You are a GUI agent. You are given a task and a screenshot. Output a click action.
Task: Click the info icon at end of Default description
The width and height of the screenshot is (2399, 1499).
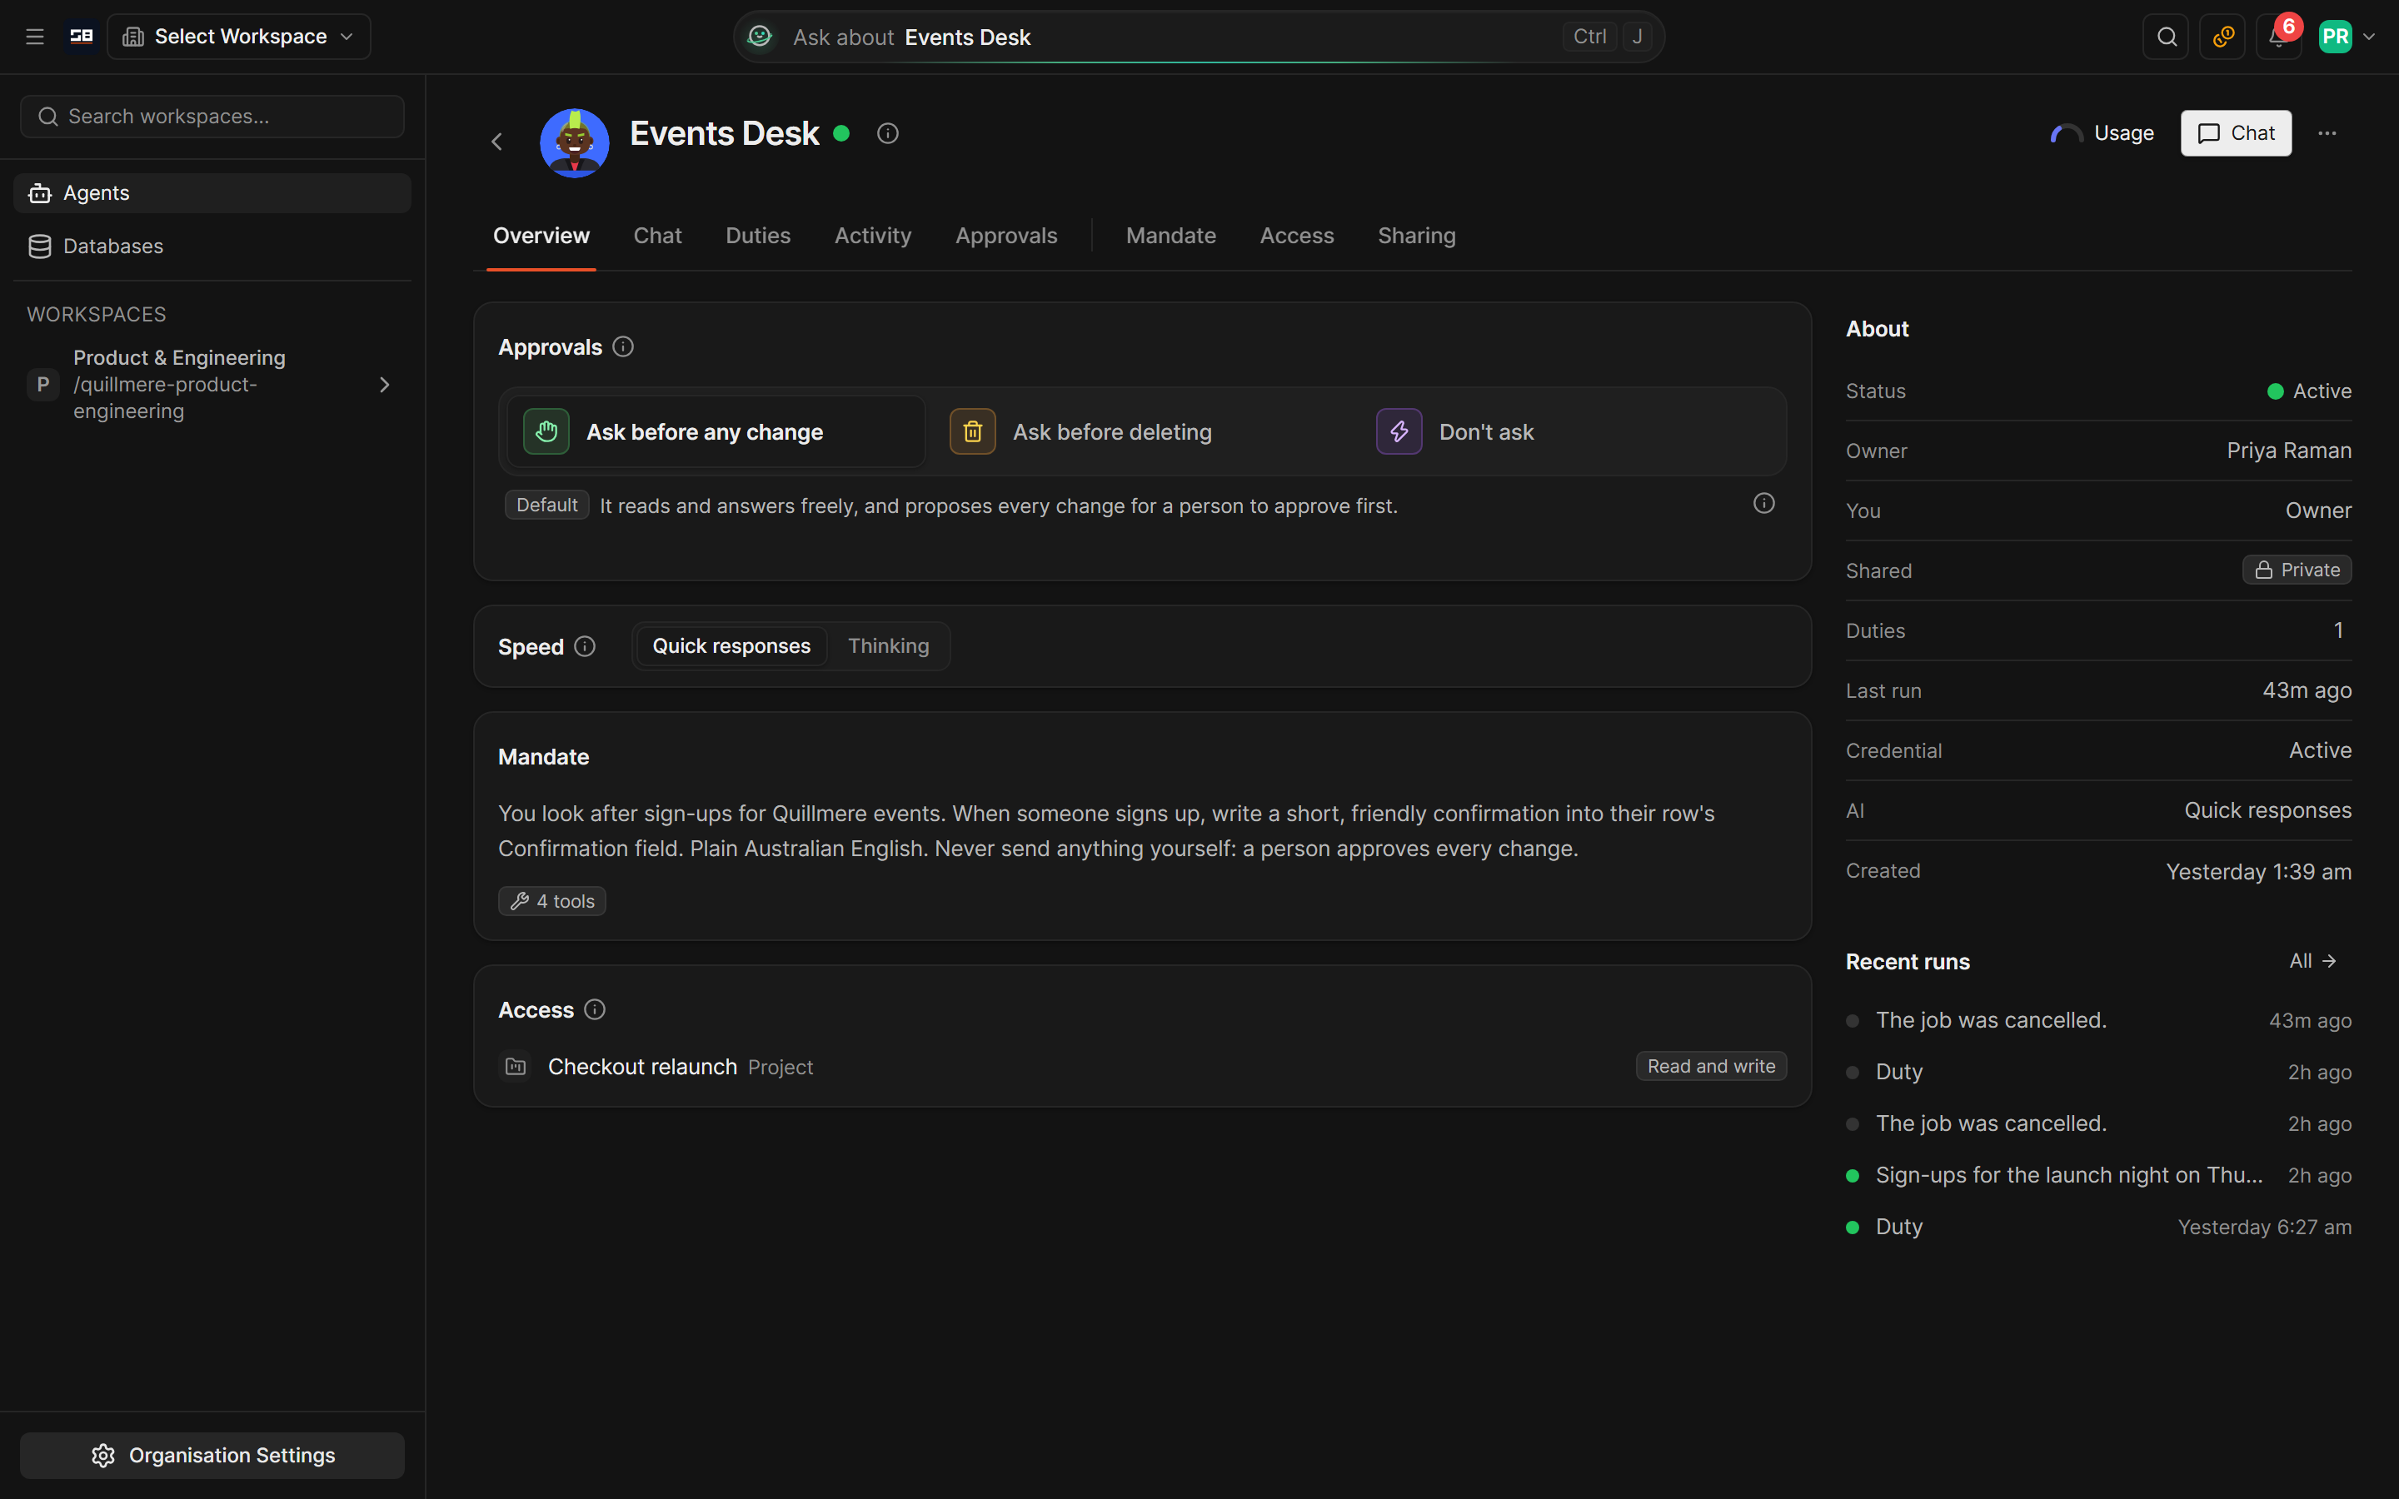(x=1763, y=504)
